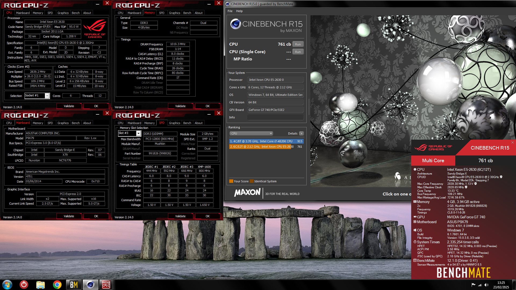The height and width of the screenshot is (290, 516).
Task: Select the i7-4820K ranking bar
Action: click(266, 141)
